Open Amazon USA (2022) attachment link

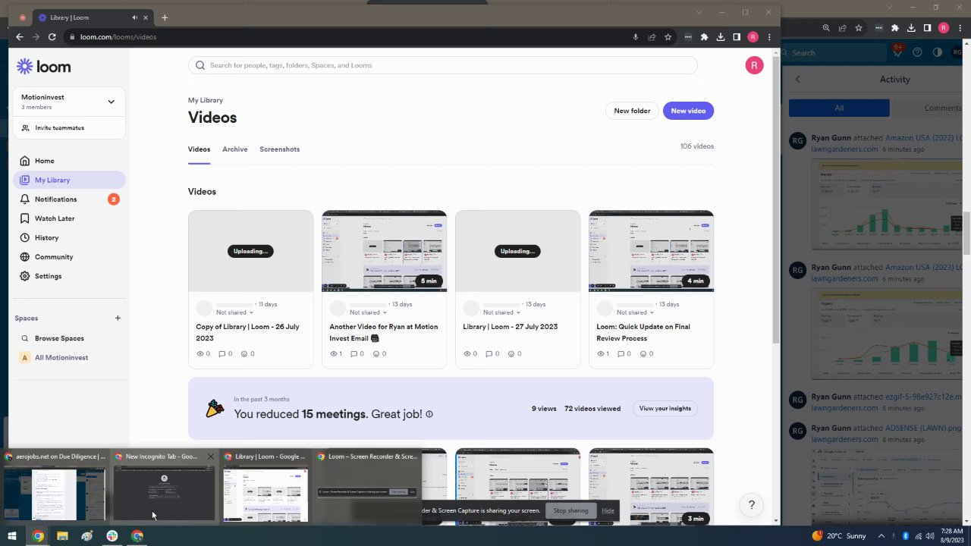[x=924, y=140]
